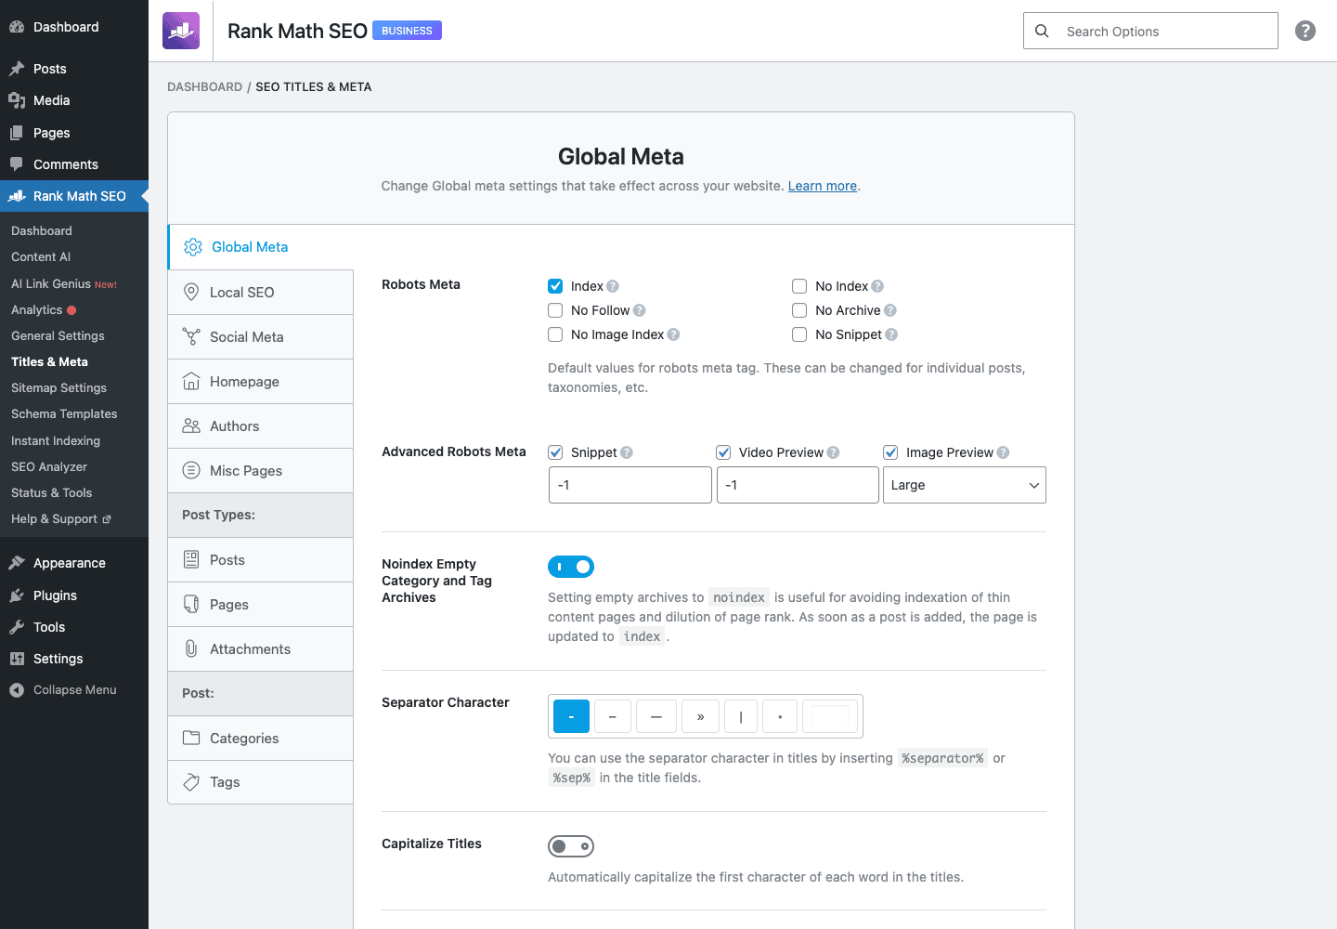The height and width of the screenshot is (929, 1337).
Task: Uncheck the Snippet advanced robots checkbox
Action: coord(555,452)
